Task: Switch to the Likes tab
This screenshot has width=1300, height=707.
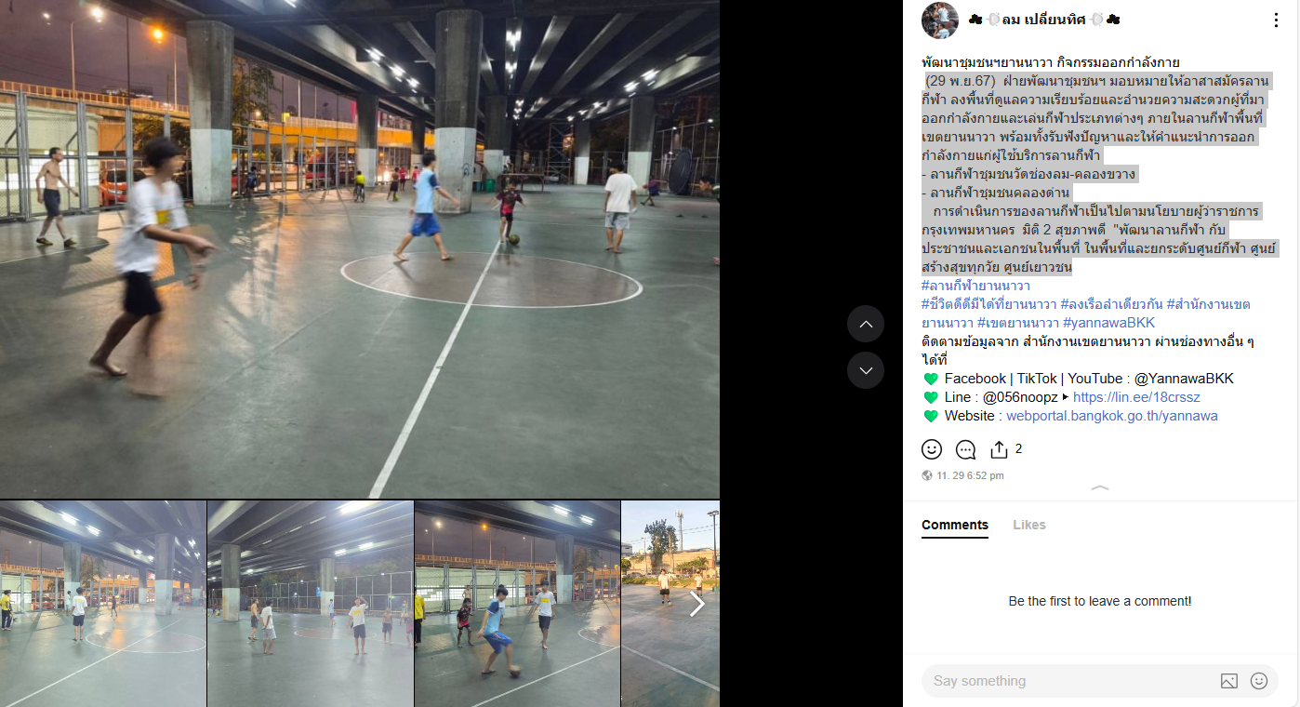Action: [x=1029, y=525]
